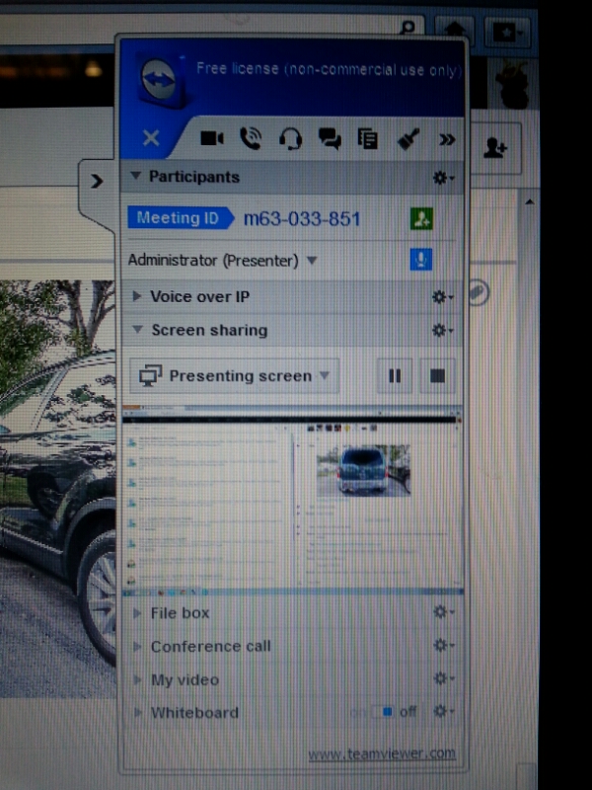Click the background page scrollbar up arrow
Screen dimensions: 592x790
(529, 201)
